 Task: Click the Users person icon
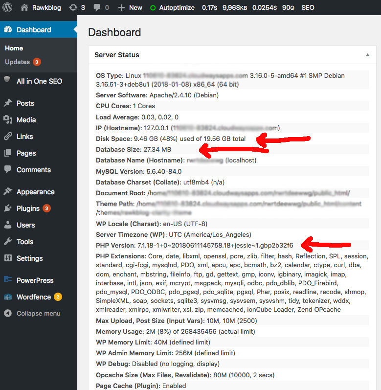point(8,225)
